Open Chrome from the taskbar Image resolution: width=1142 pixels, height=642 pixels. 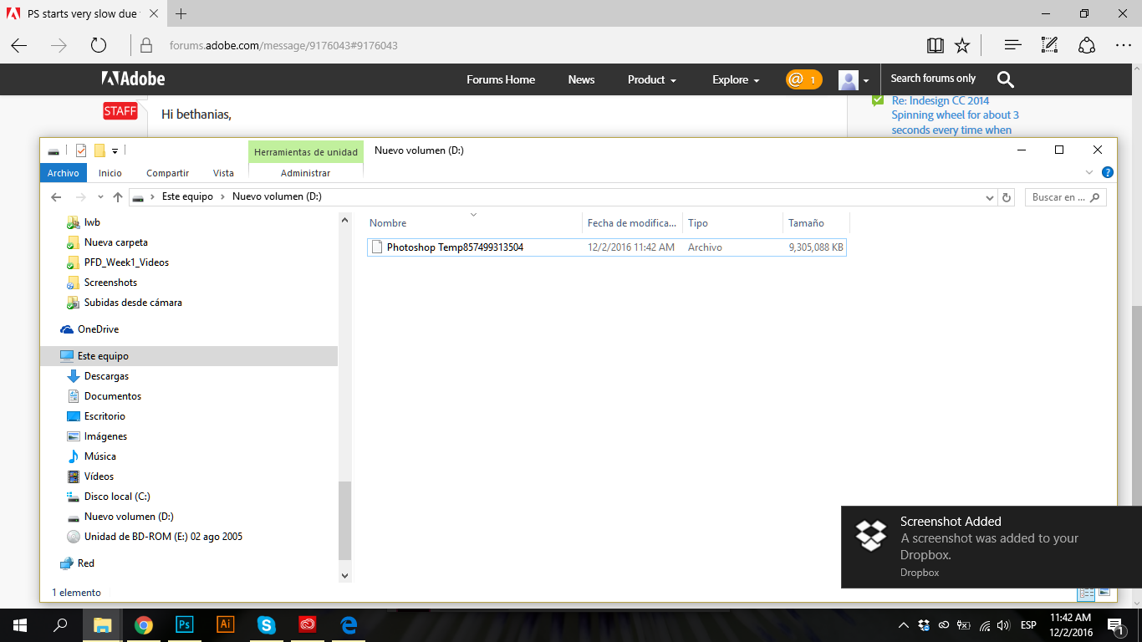tap(144, 624)
